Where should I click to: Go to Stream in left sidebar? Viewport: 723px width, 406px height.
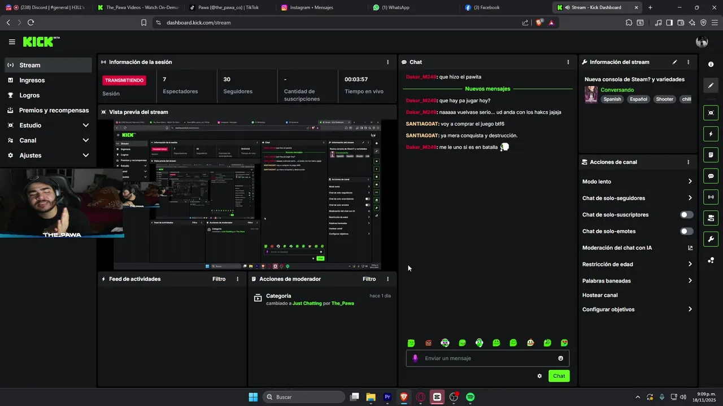point(49,65)
